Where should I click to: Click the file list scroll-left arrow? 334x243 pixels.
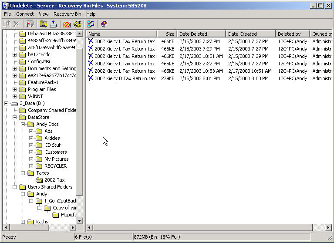click(x=89, y=228)
